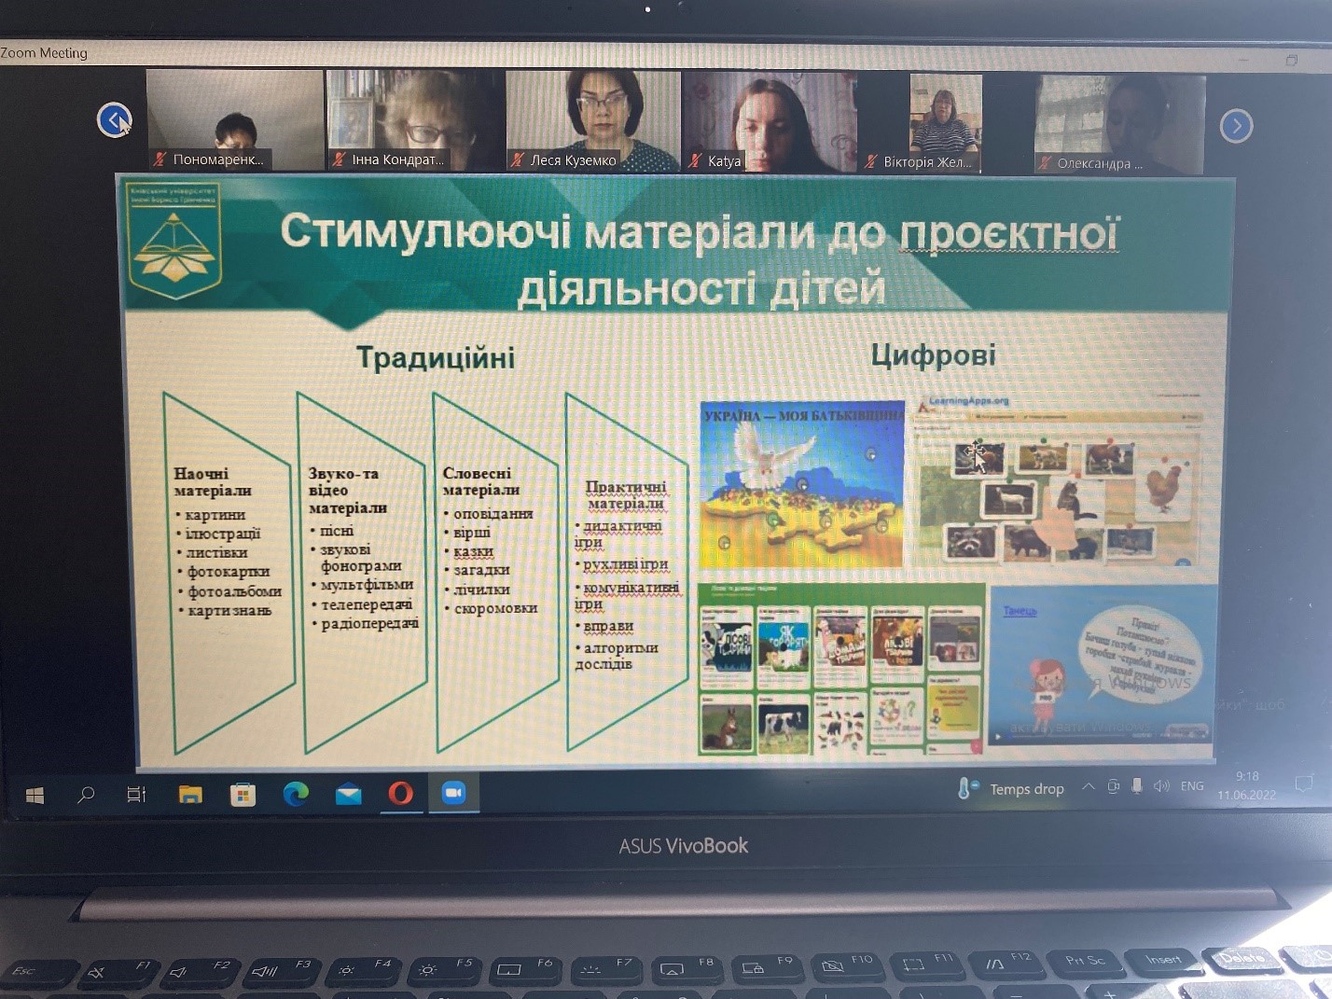Click the previous participants arrow in gallery strip
The width and height of the screenshot is (1332, 999).
[x=114, y=120]
